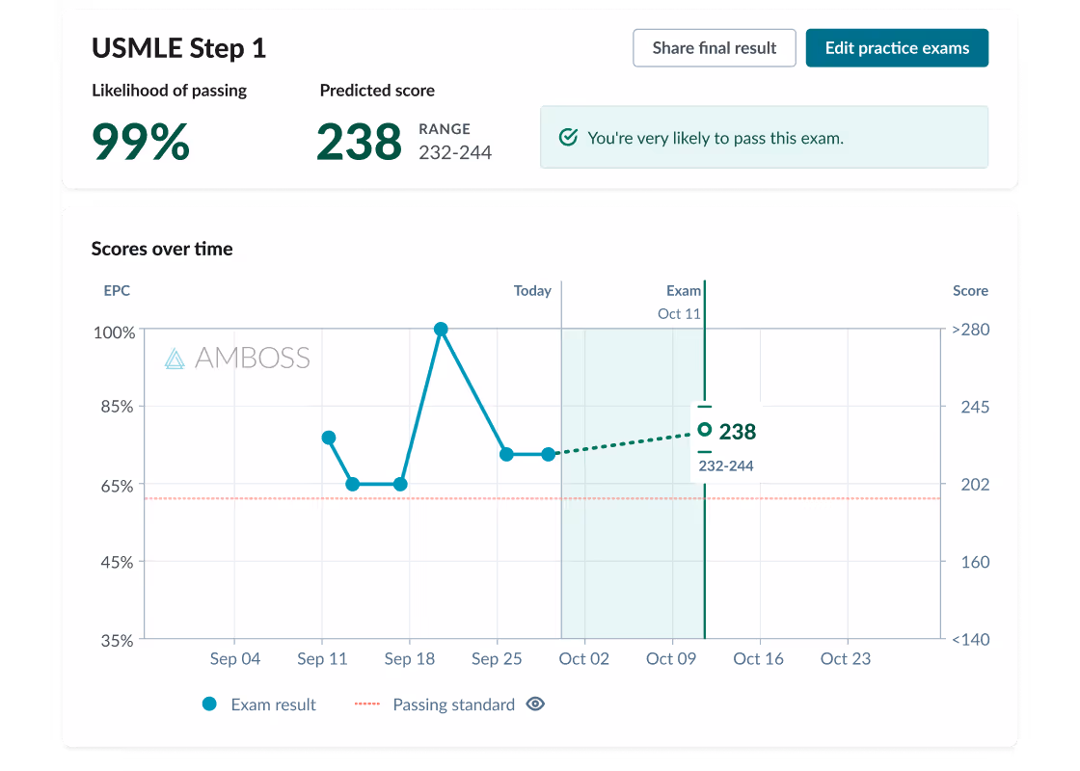
Task: Click the large predicted score 238
Action: click(359, 142)
